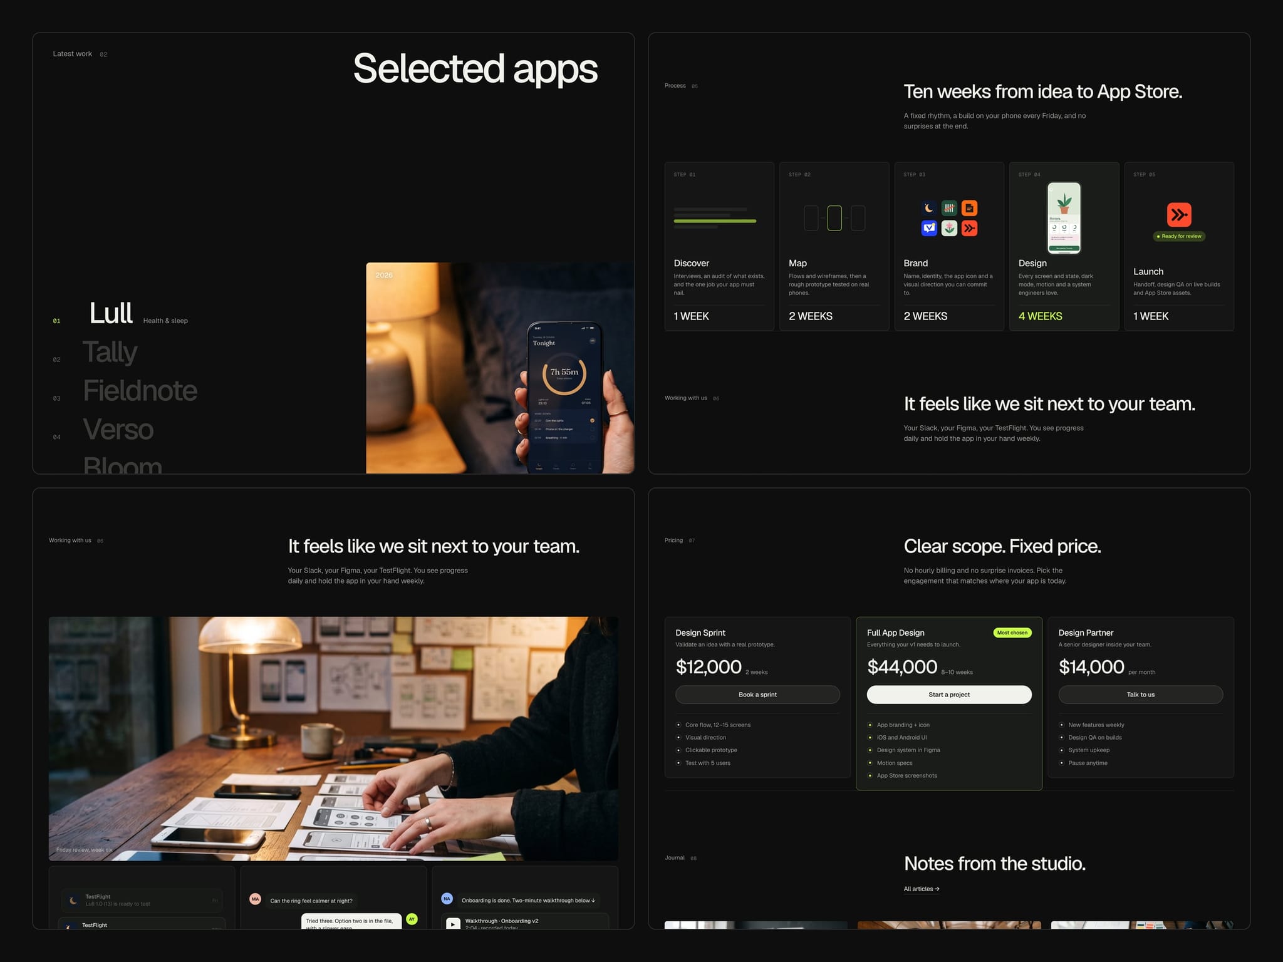Select Lull in the selected apps list
The height and width of the screenshot is (962, 1283).
pyautogui.click(x=111, y=313)
